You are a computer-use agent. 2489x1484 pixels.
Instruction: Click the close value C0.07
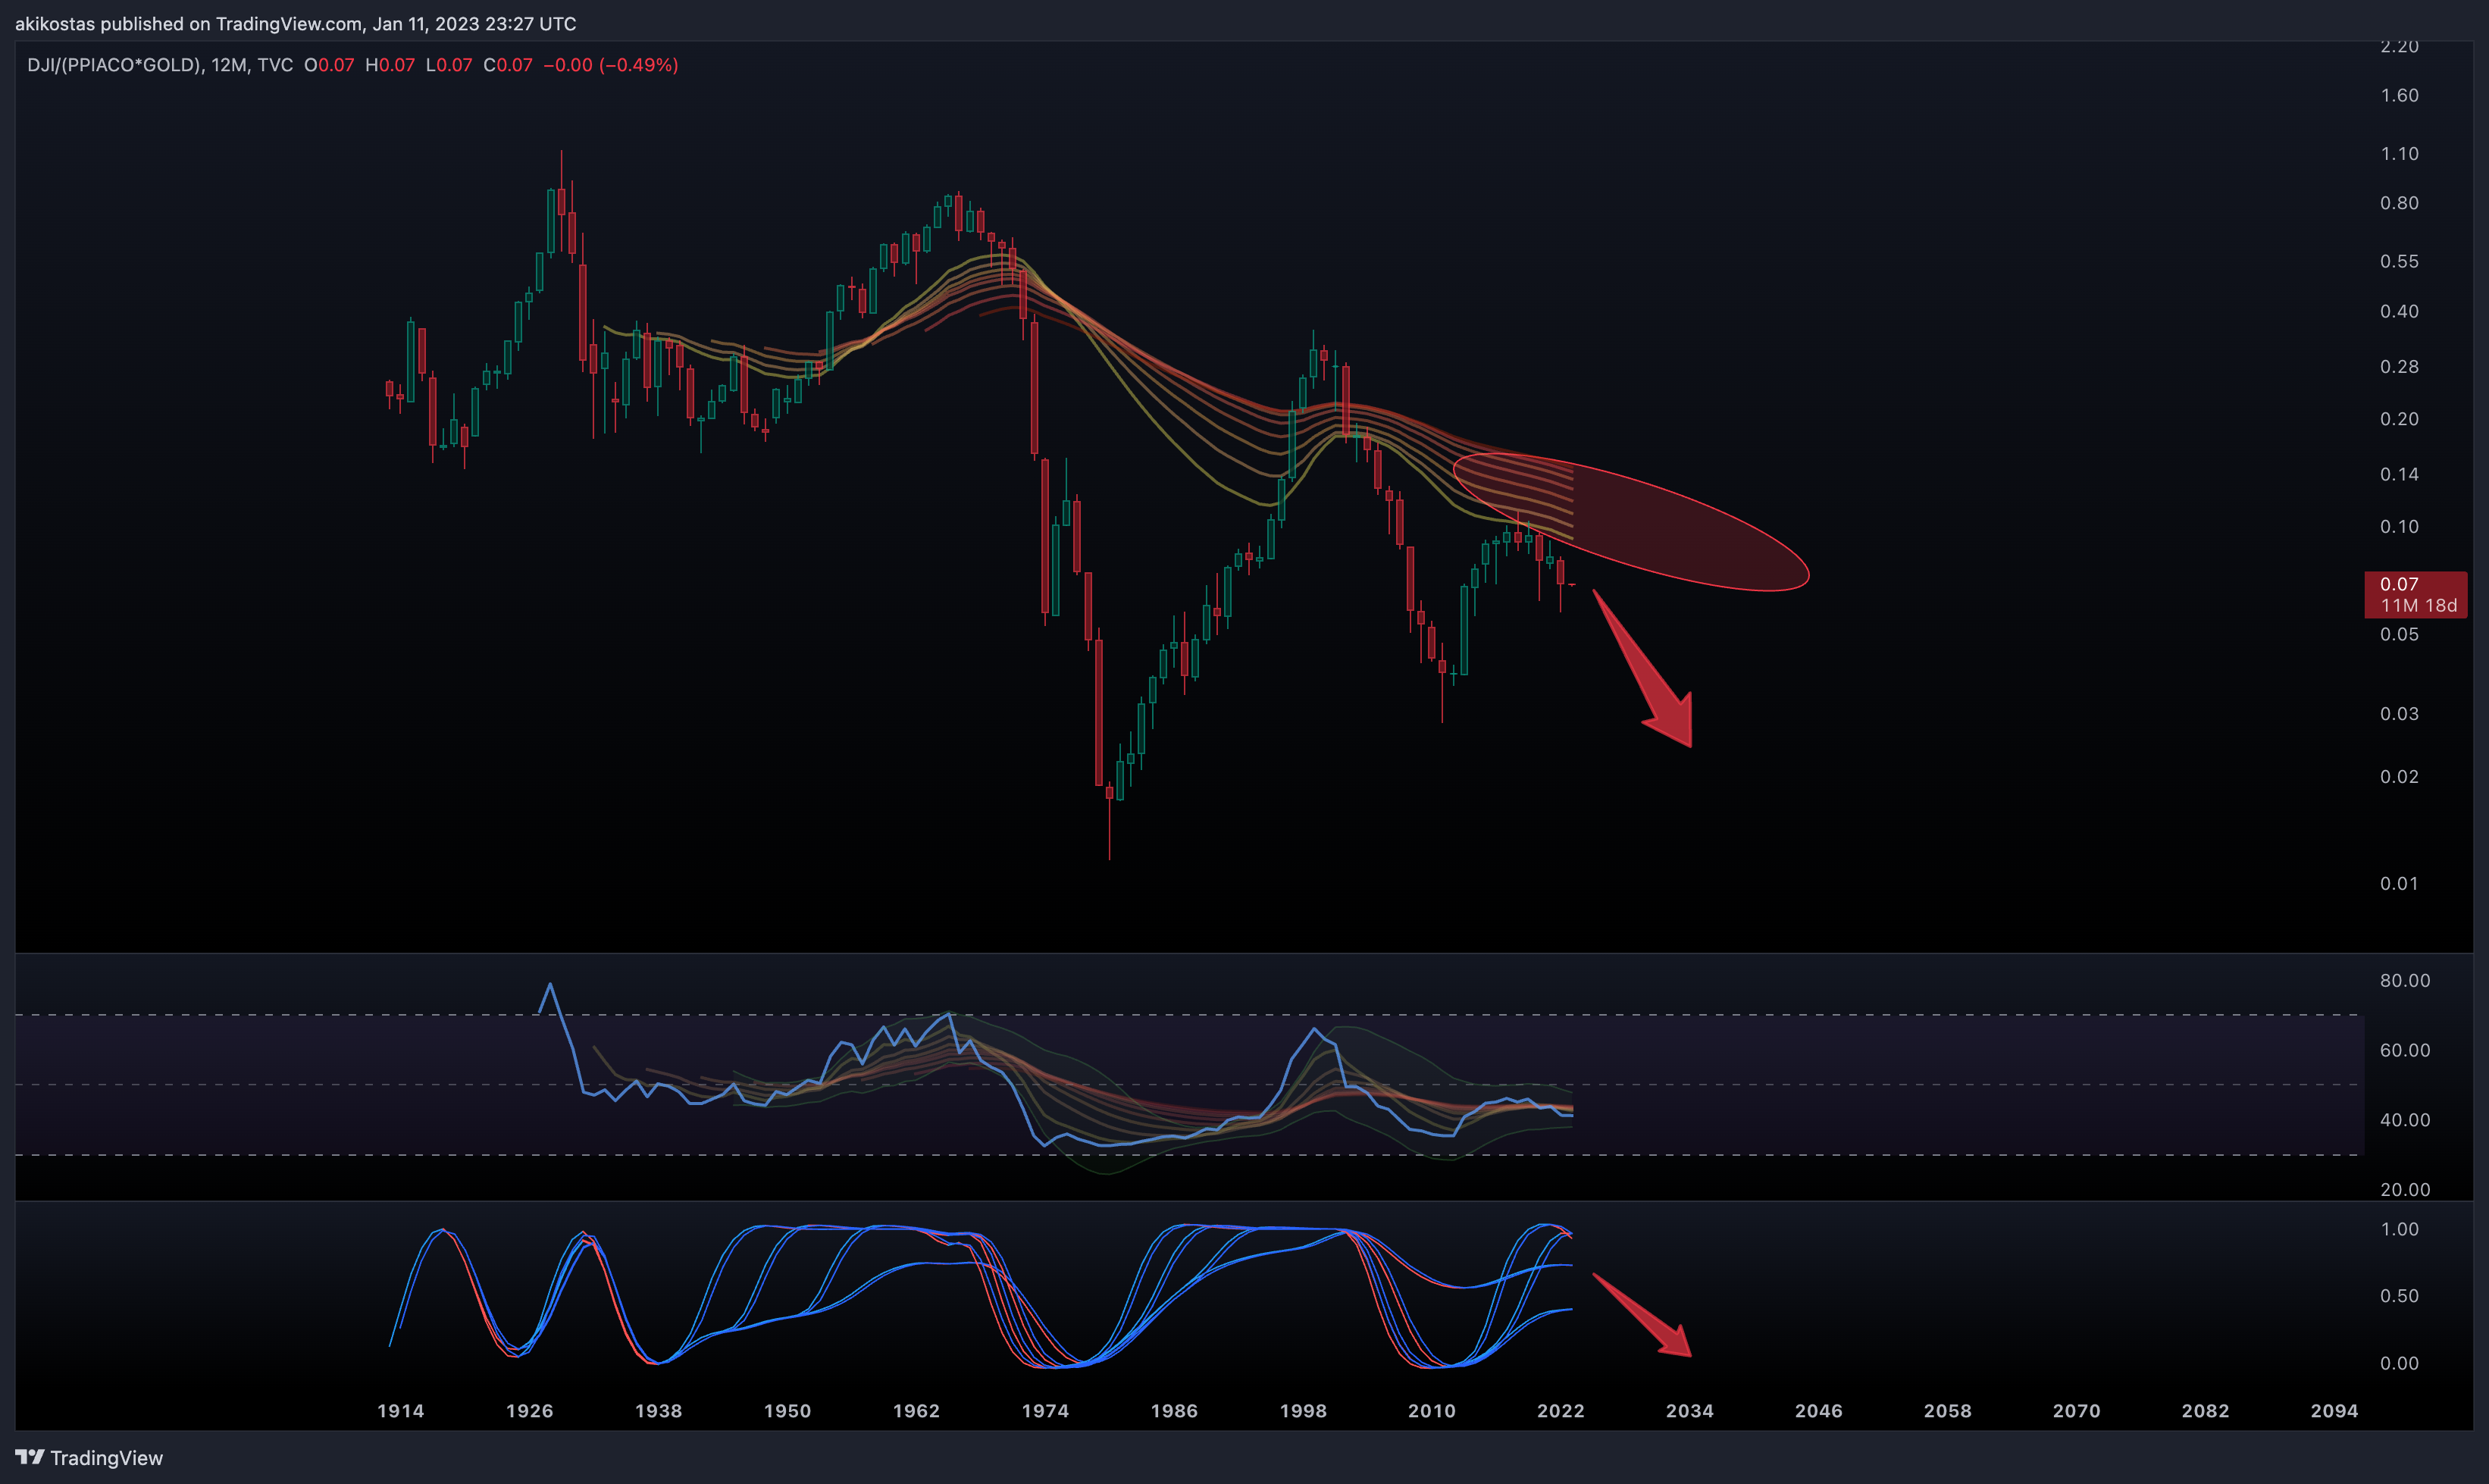[x=508, y=65]
